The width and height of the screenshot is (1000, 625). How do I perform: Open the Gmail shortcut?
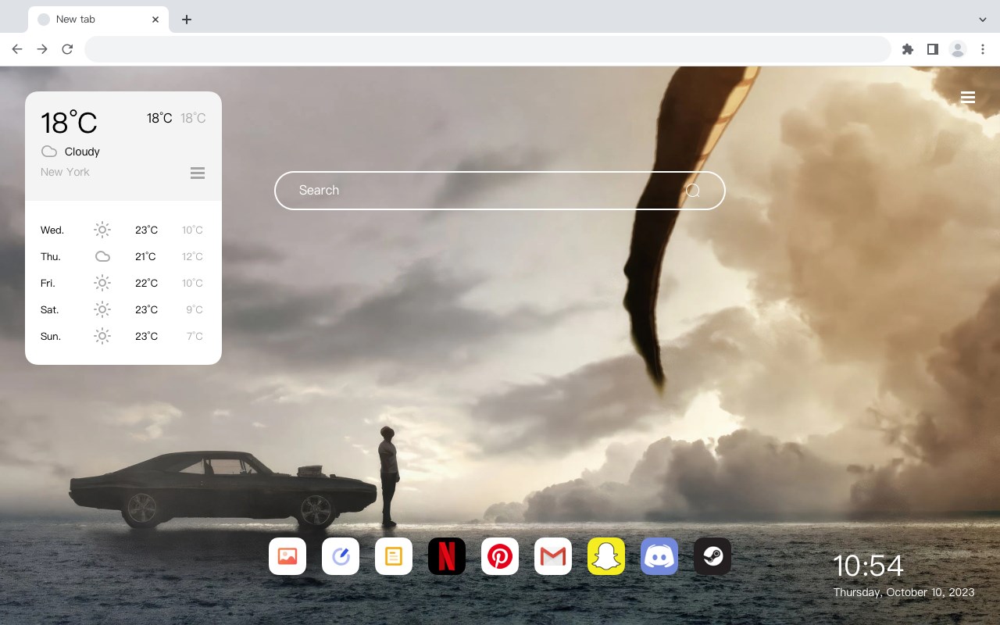(553, 556)
